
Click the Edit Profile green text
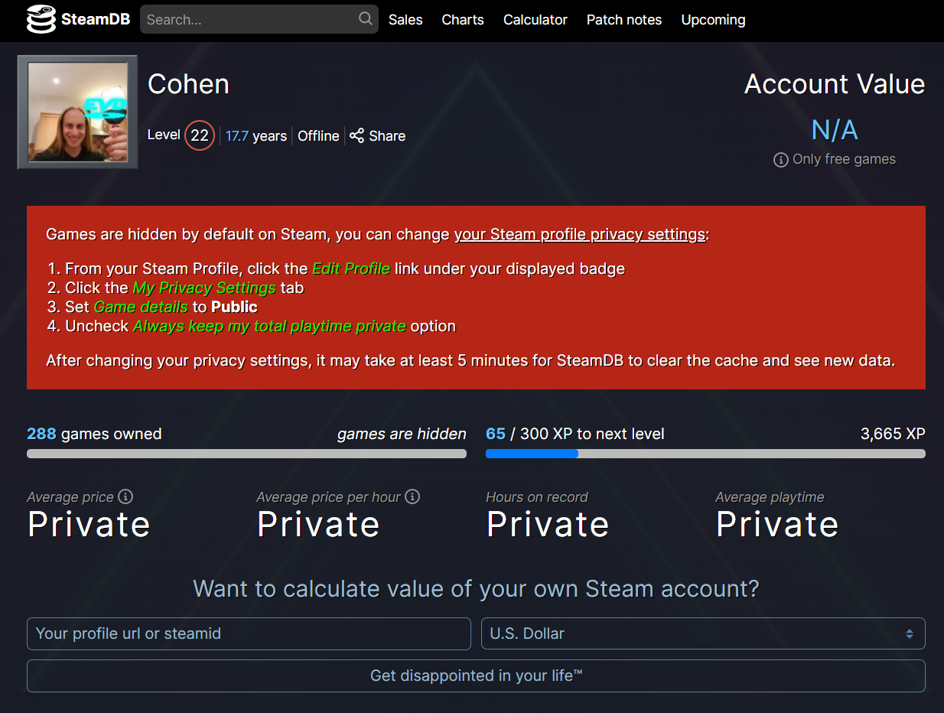351,269
